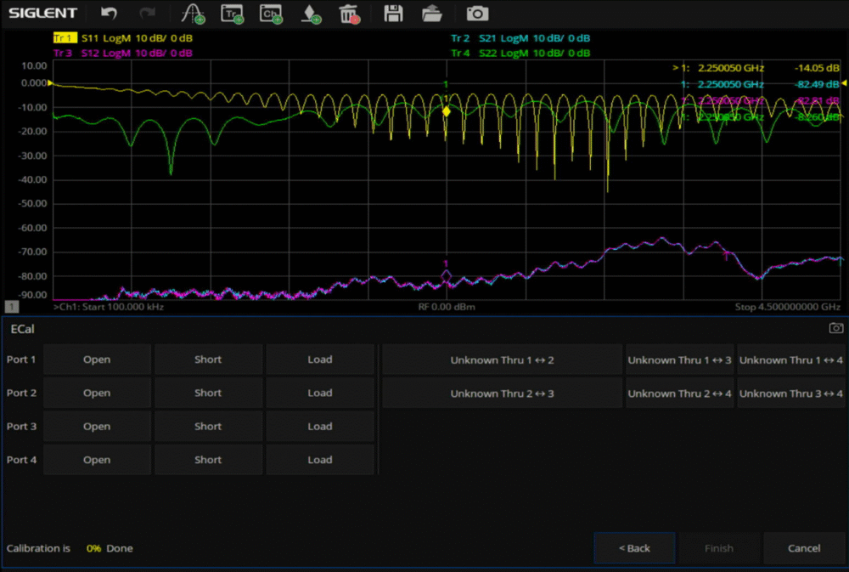Measure Port 1 Open standard
849x572 pixels.
pos(97,360)
